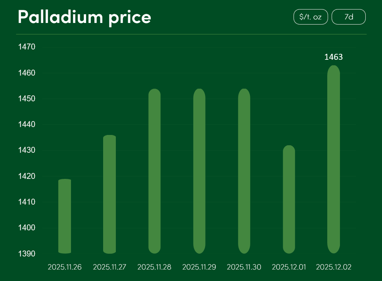Click the 1390 y-axis label
The width and height of the screenshot is (382, 281).
pos(27,253)
